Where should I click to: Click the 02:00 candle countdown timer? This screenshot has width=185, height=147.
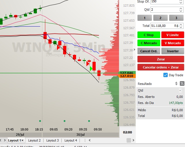coord(127,132)
